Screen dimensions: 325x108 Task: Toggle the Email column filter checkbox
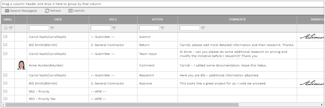[x=6, y=28]
